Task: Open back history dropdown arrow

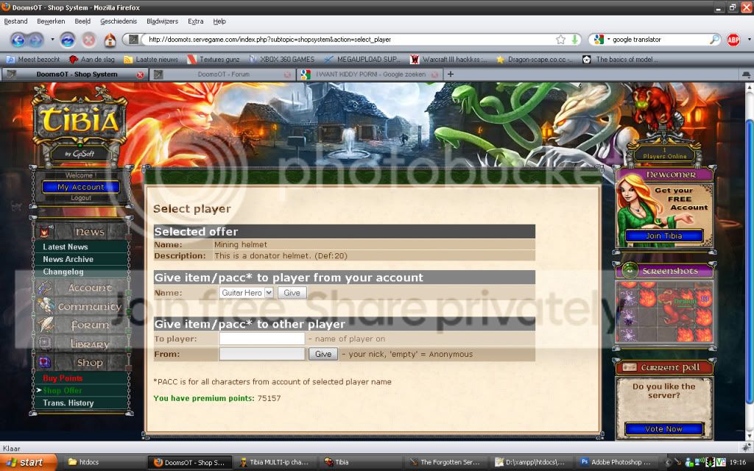Action: pos(52,40)
